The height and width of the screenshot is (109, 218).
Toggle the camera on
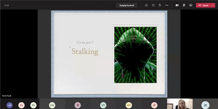click(x=177, y=5)
